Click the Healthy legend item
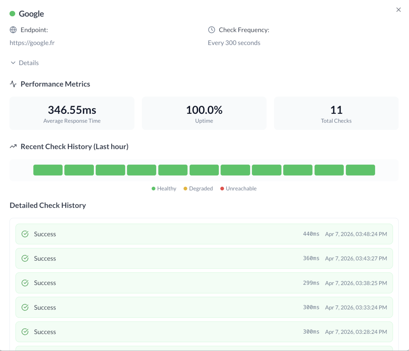The width and height of the screenshot is (409, 351). [x=164, y=189]
